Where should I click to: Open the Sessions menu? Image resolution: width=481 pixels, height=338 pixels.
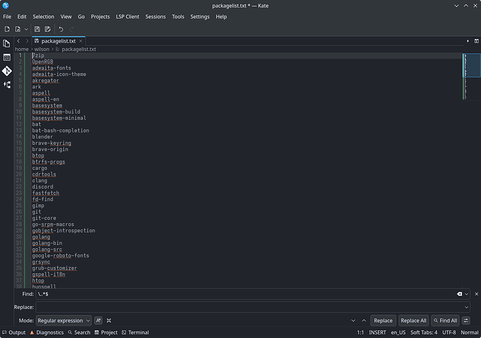155,17
